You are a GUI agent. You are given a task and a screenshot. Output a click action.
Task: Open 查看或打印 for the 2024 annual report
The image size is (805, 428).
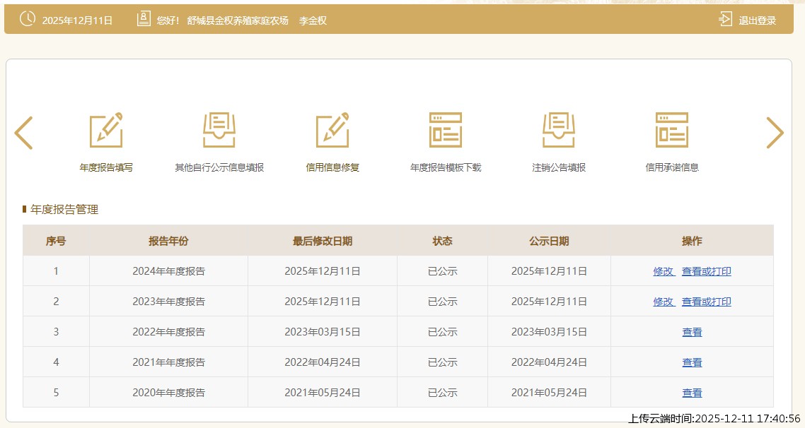coord(706,271)
